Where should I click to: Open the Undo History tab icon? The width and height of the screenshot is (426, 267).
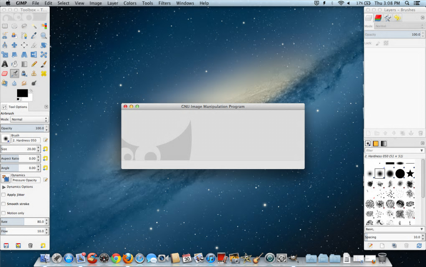point(397,18)
